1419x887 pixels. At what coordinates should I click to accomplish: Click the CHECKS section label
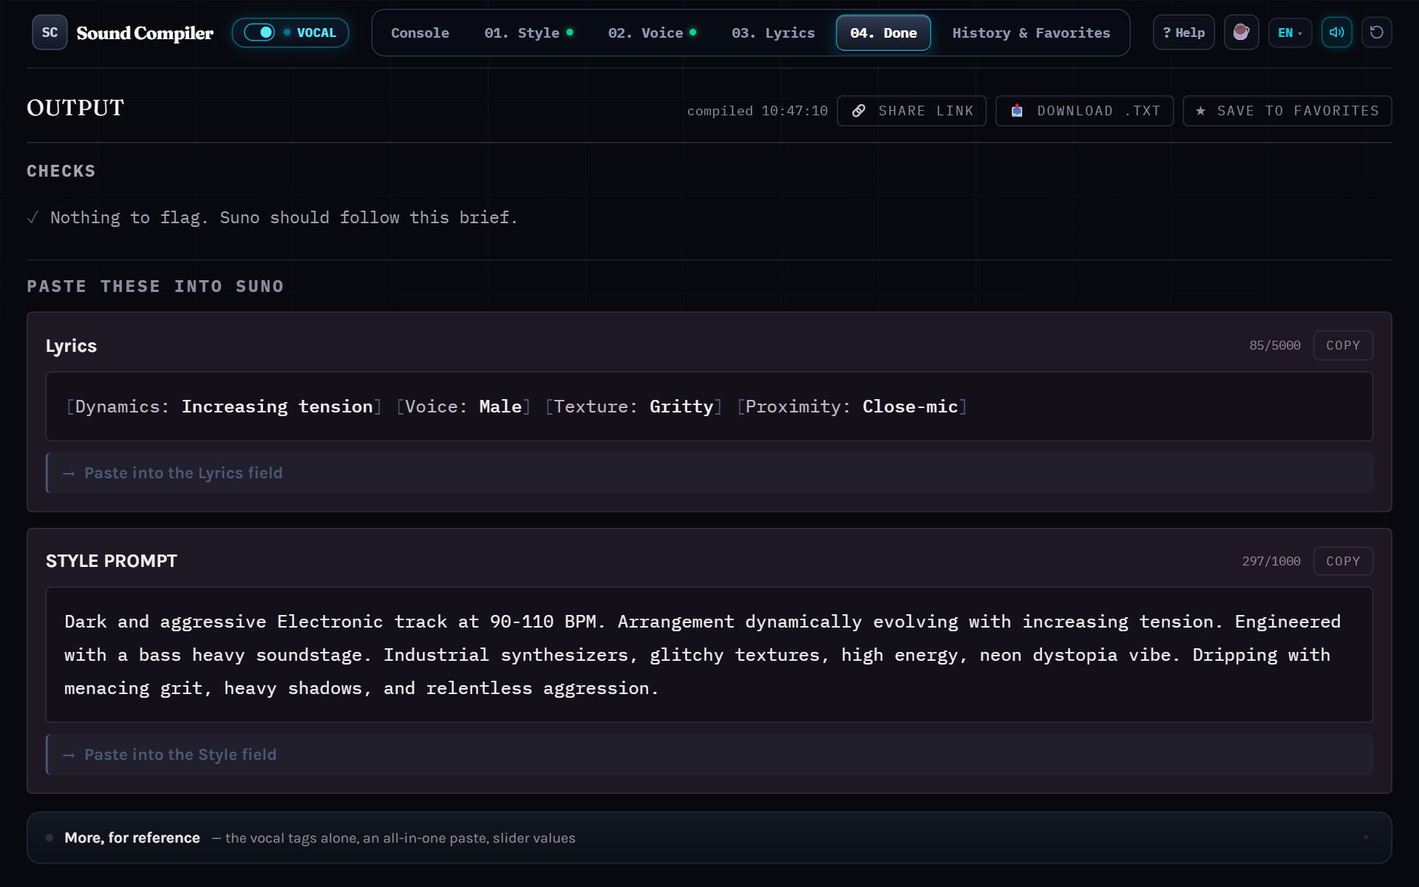61,171
